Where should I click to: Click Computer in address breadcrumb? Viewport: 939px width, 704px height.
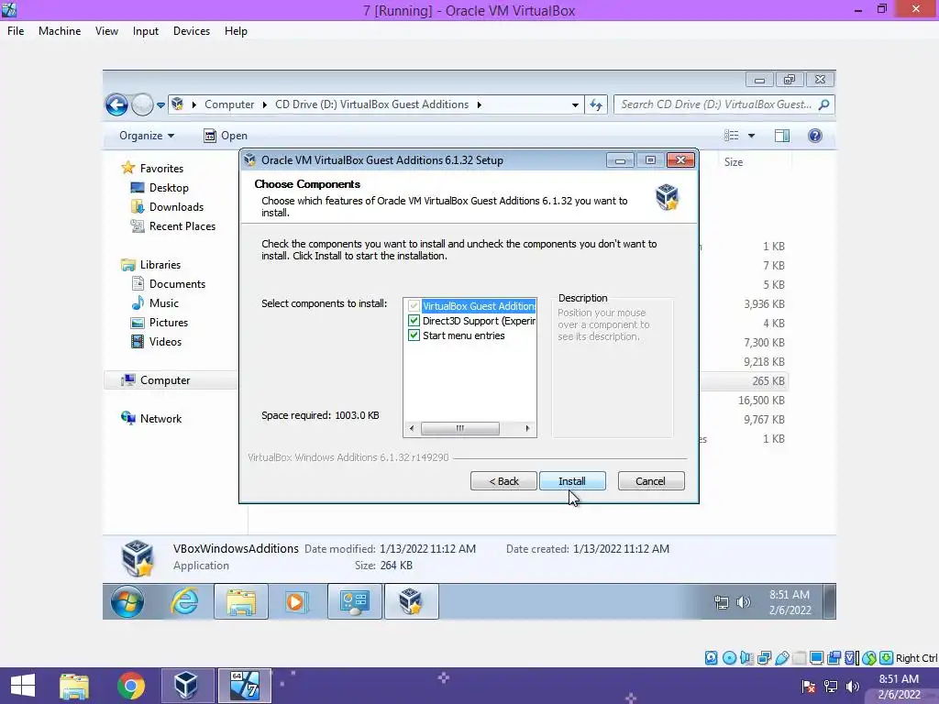coord(229,104)
